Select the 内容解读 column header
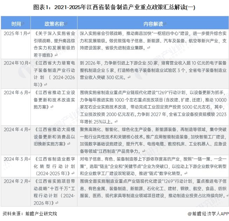229x221 pixels. tap(153, 24)
